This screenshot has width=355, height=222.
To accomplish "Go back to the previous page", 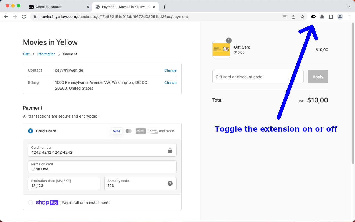I will 6,17.
